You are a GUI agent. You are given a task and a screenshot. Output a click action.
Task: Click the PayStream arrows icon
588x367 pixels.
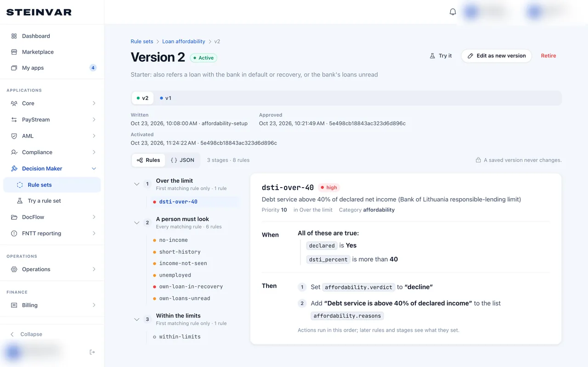14,120
